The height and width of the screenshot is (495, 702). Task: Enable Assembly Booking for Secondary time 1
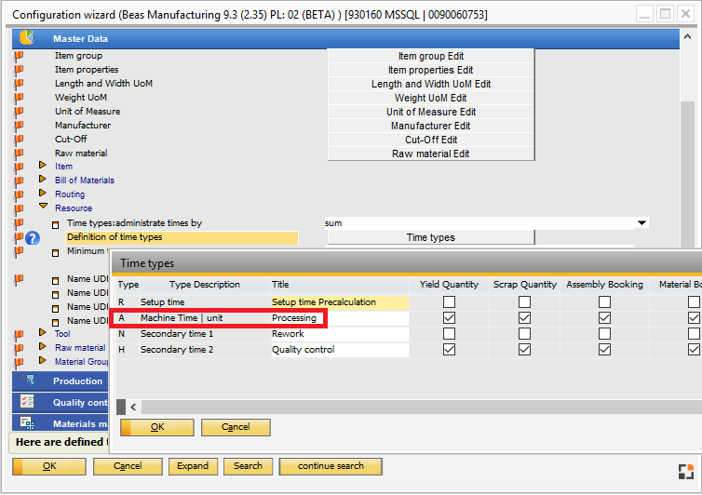point(604,334)
